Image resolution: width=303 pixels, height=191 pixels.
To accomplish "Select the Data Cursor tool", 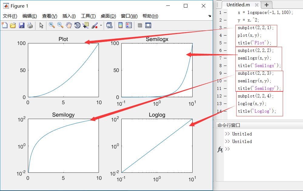I will tap(85, 26).
